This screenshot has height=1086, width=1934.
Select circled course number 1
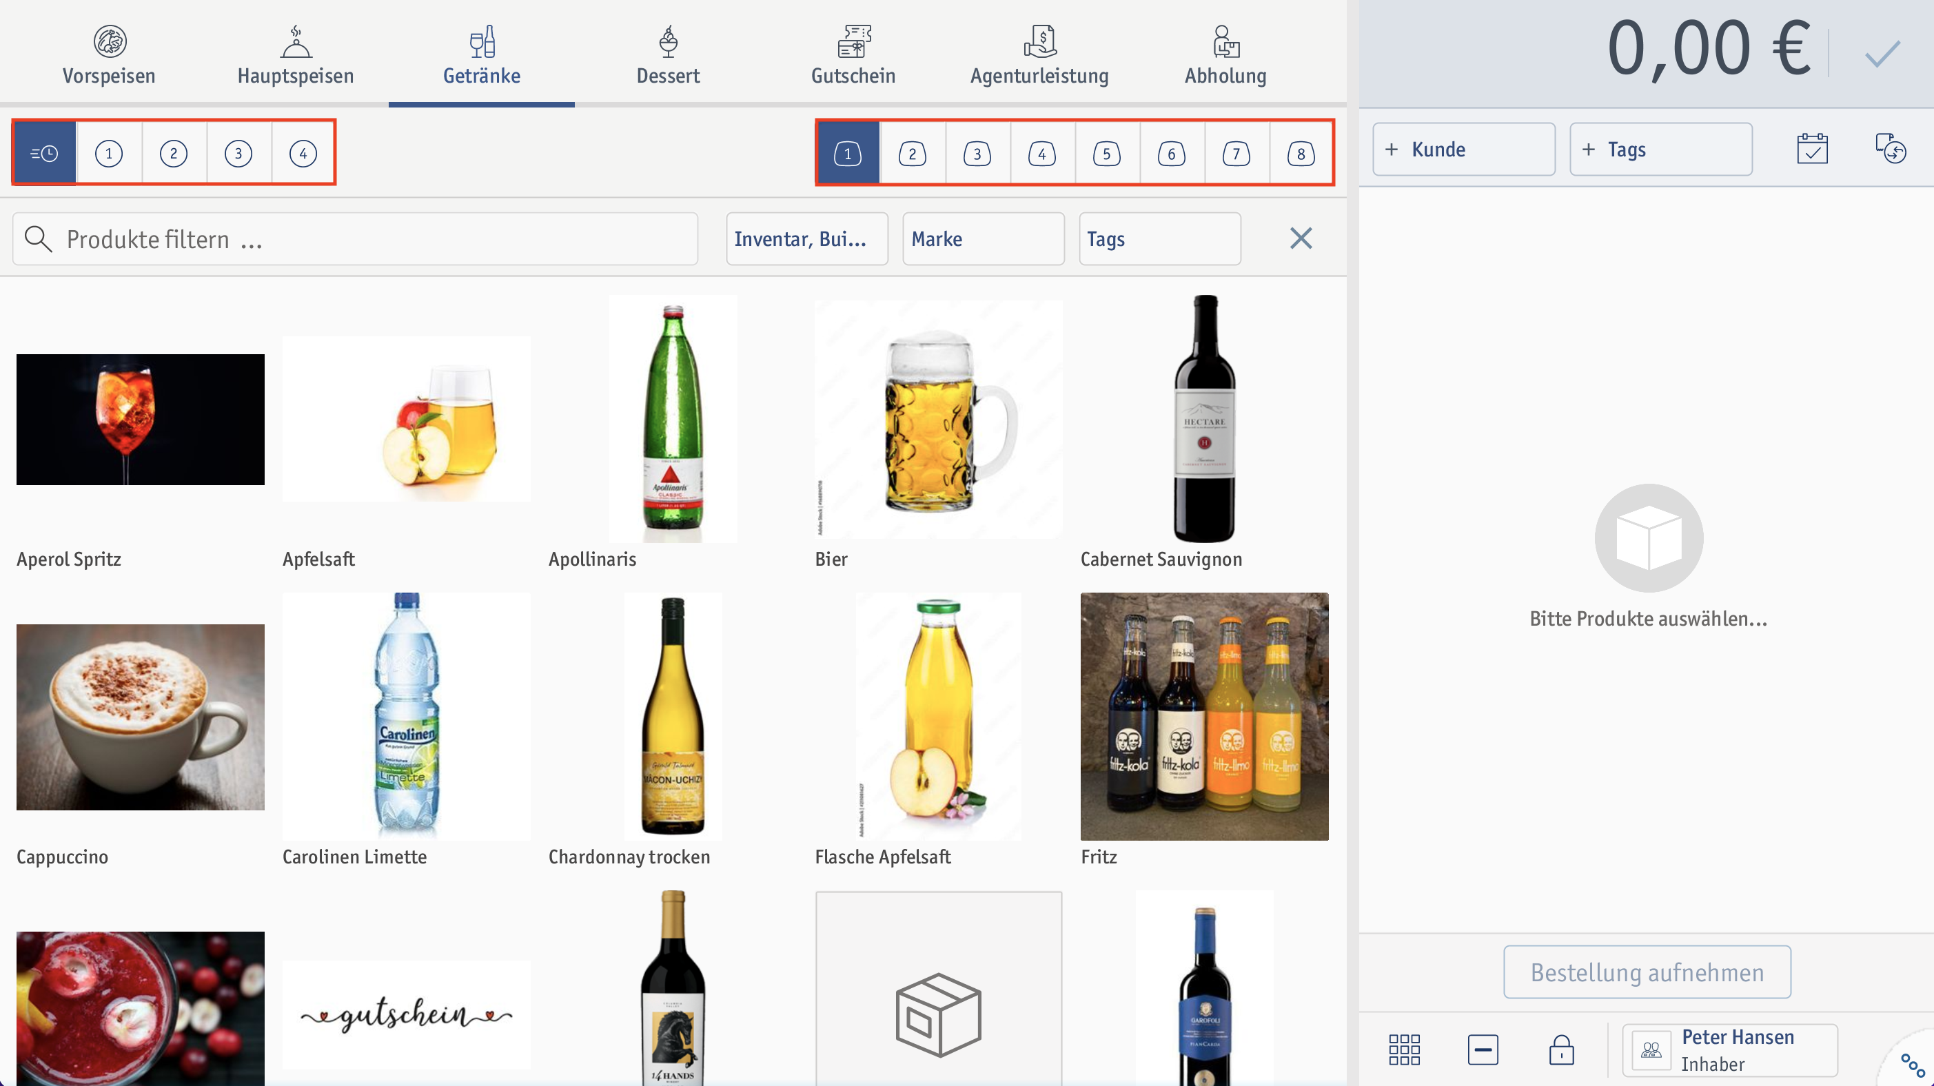(109, 153)
